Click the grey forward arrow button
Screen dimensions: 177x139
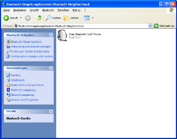pos(28,18)
